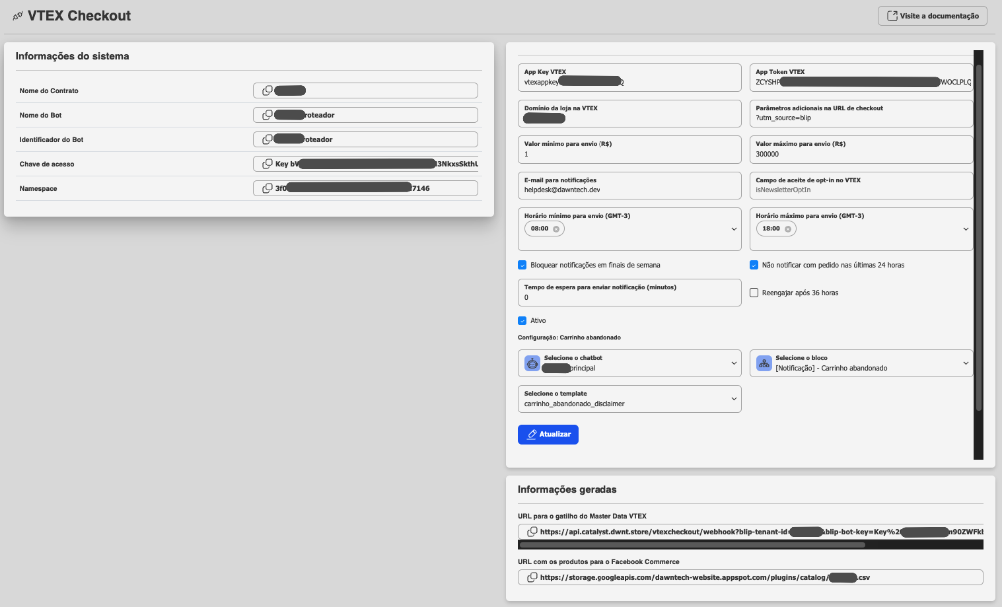Copy the Master Data webhook URL
The image size is (1002, 607).
(532, 532)
